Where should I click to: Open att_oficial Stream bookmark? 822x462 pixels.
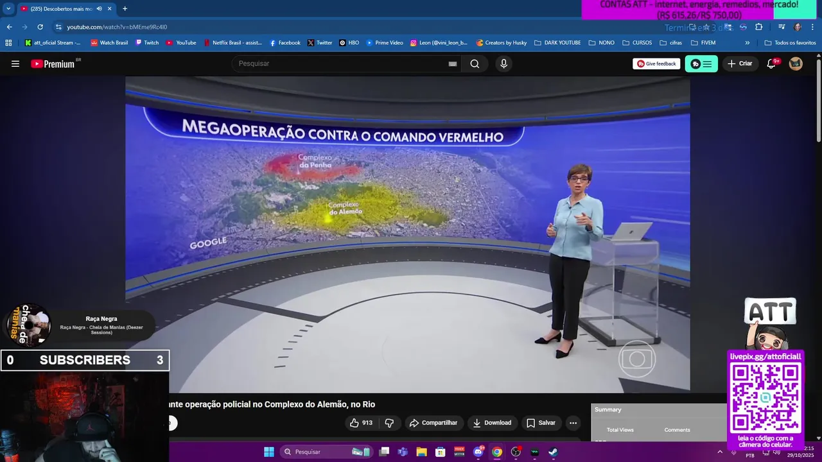53,43
